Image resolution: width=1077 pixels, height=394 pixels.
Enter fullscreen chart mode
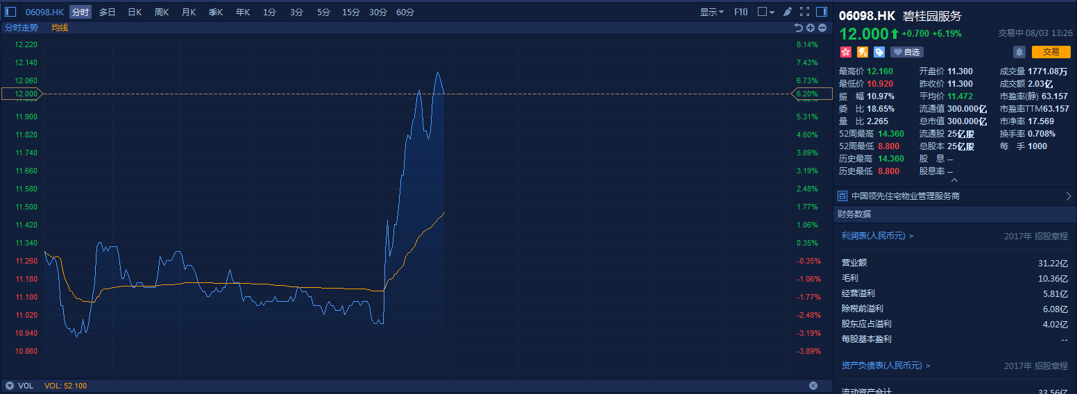point(805,12)
